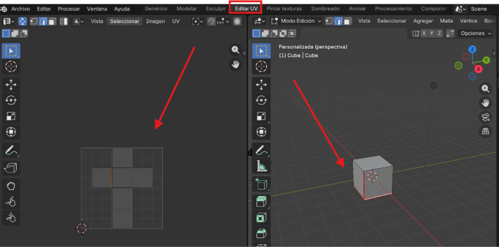Viewport: 499px width, 247px height.
Task: Select the Measure tool in 3D viewport
Action: [261, 165]
